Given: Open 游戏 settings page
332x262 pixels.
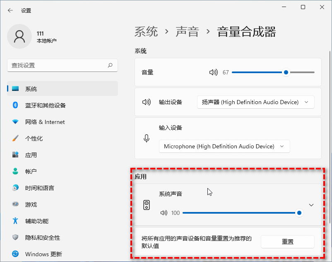Looking at the screenshot, I should [x=63, y=204].
